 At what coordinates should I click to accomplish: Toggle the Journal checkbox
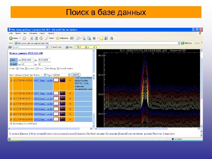26,69
